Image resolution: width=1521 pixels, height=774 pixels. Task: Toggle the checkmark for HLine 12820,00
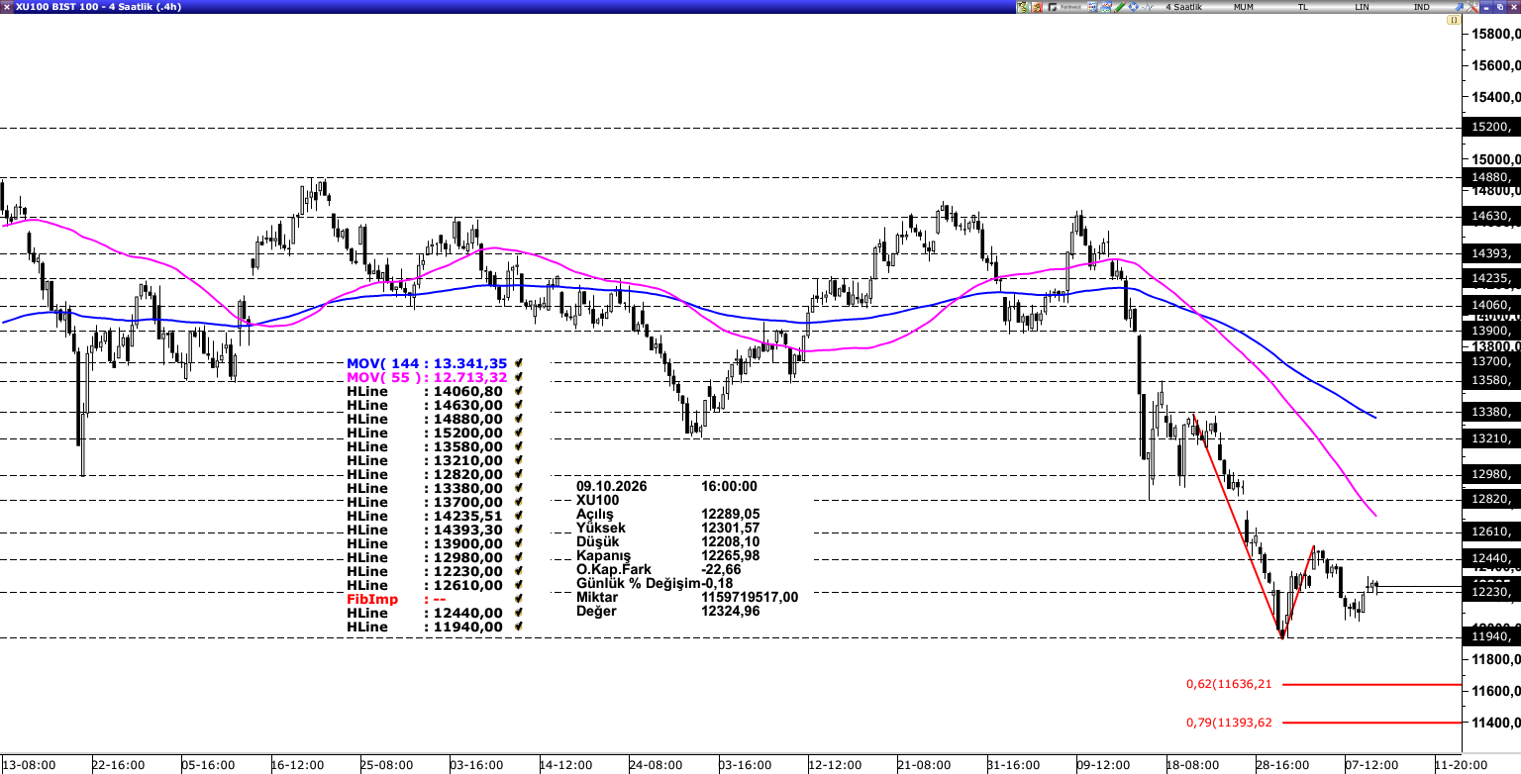click(519, 475)
